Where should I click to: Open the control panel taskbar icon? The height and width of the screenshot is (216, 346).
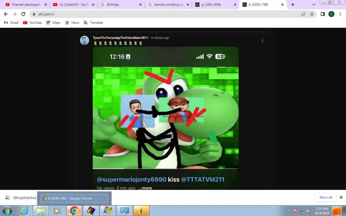(124, 211)
